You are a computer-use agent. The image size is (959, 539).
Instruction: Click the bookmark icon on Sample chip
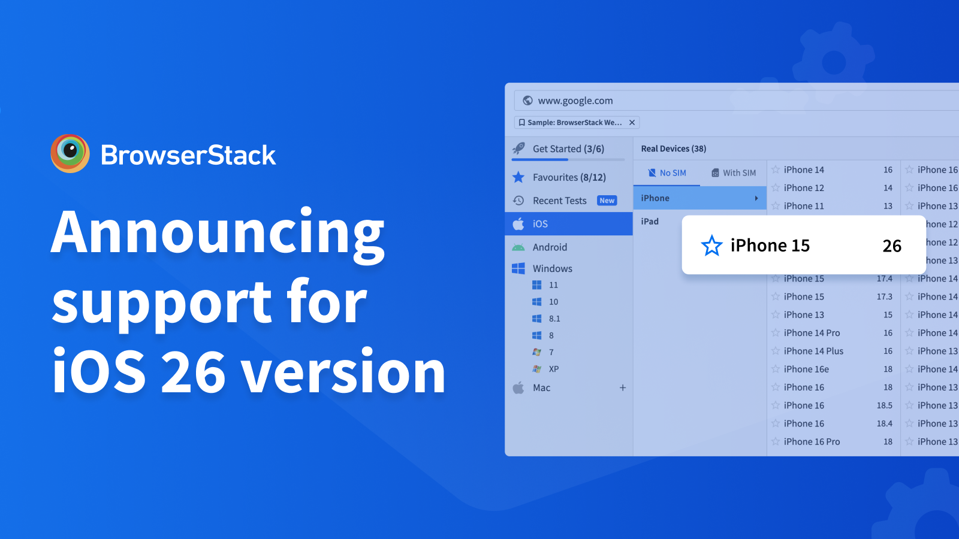pyautogui.click(x=521, y=122)
